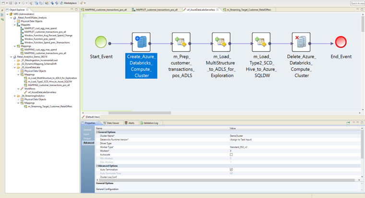Image resolution: width=365 pixels, height=198 pixels.
Task: Uncheck the Auto Termination checkbox
Action: pos(231,170)
